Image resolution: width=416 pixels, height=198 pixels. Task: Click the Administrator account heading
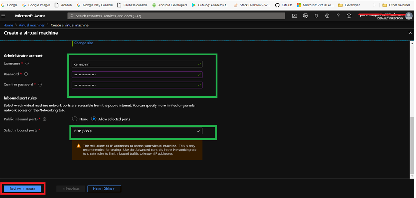[23, 56]
